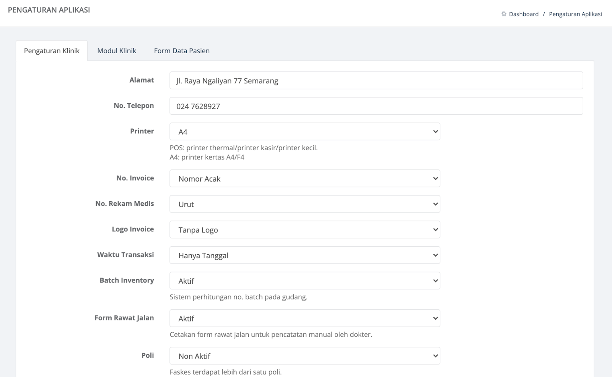Viewport: 612px width, 377px height.
Task: Click the No. Rekam Medis label
Action: click(x=125, y=204)
